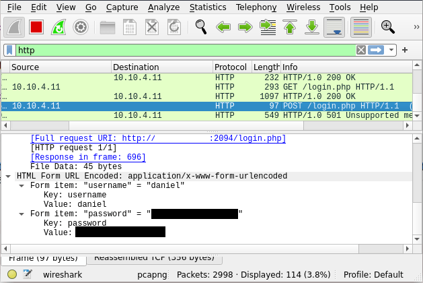Viewport: 423px width, 283px height.
Task: Switch to Reassembled TCP bytes tab
Action: 154,259
